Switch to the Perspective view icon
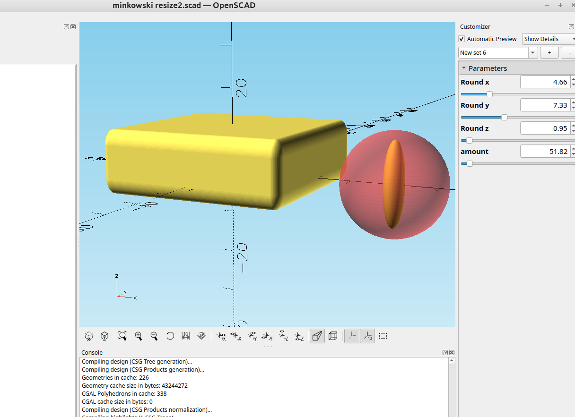Viewport: 575px width, 417px height. click(317, 336)
